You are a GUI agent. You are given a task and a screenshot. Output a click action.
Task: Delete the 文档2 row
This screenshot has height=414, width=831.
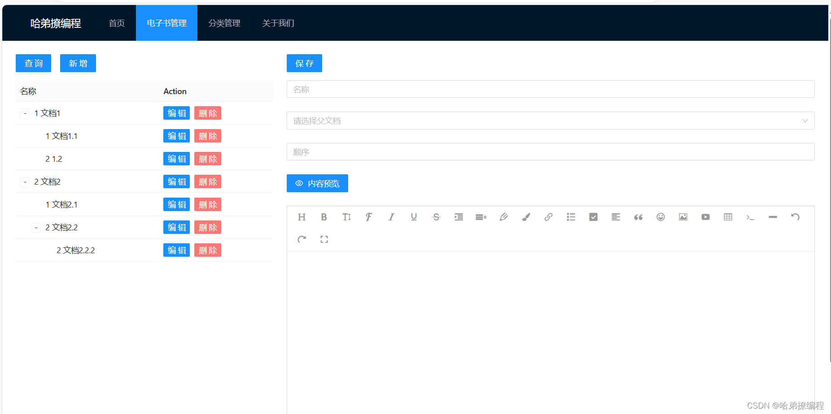(208, 181)
